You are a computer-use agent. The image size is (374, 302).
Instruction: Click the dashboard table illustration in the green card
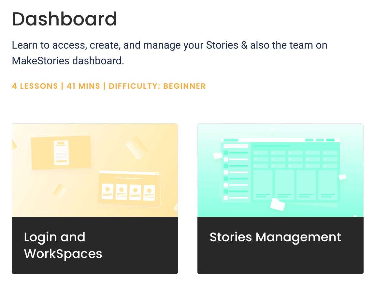click(x=280, y=170)
